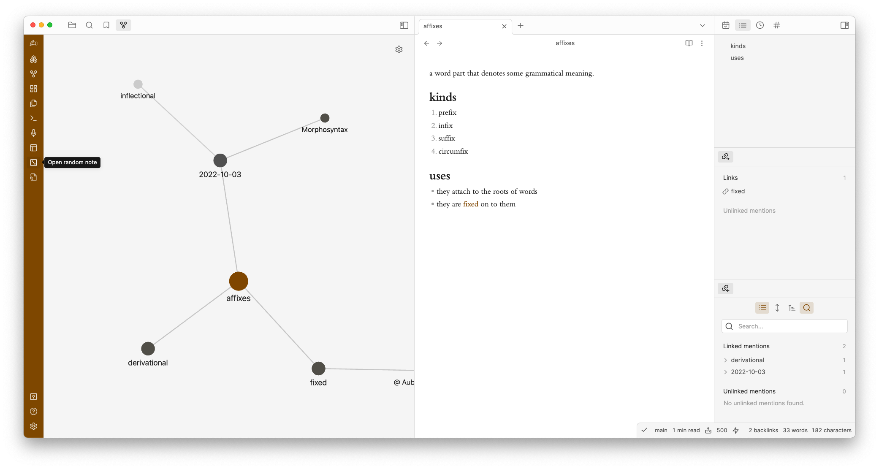
Task: Open a random note with dice icon
Action: pyautogui.click(x=34, y=163)
